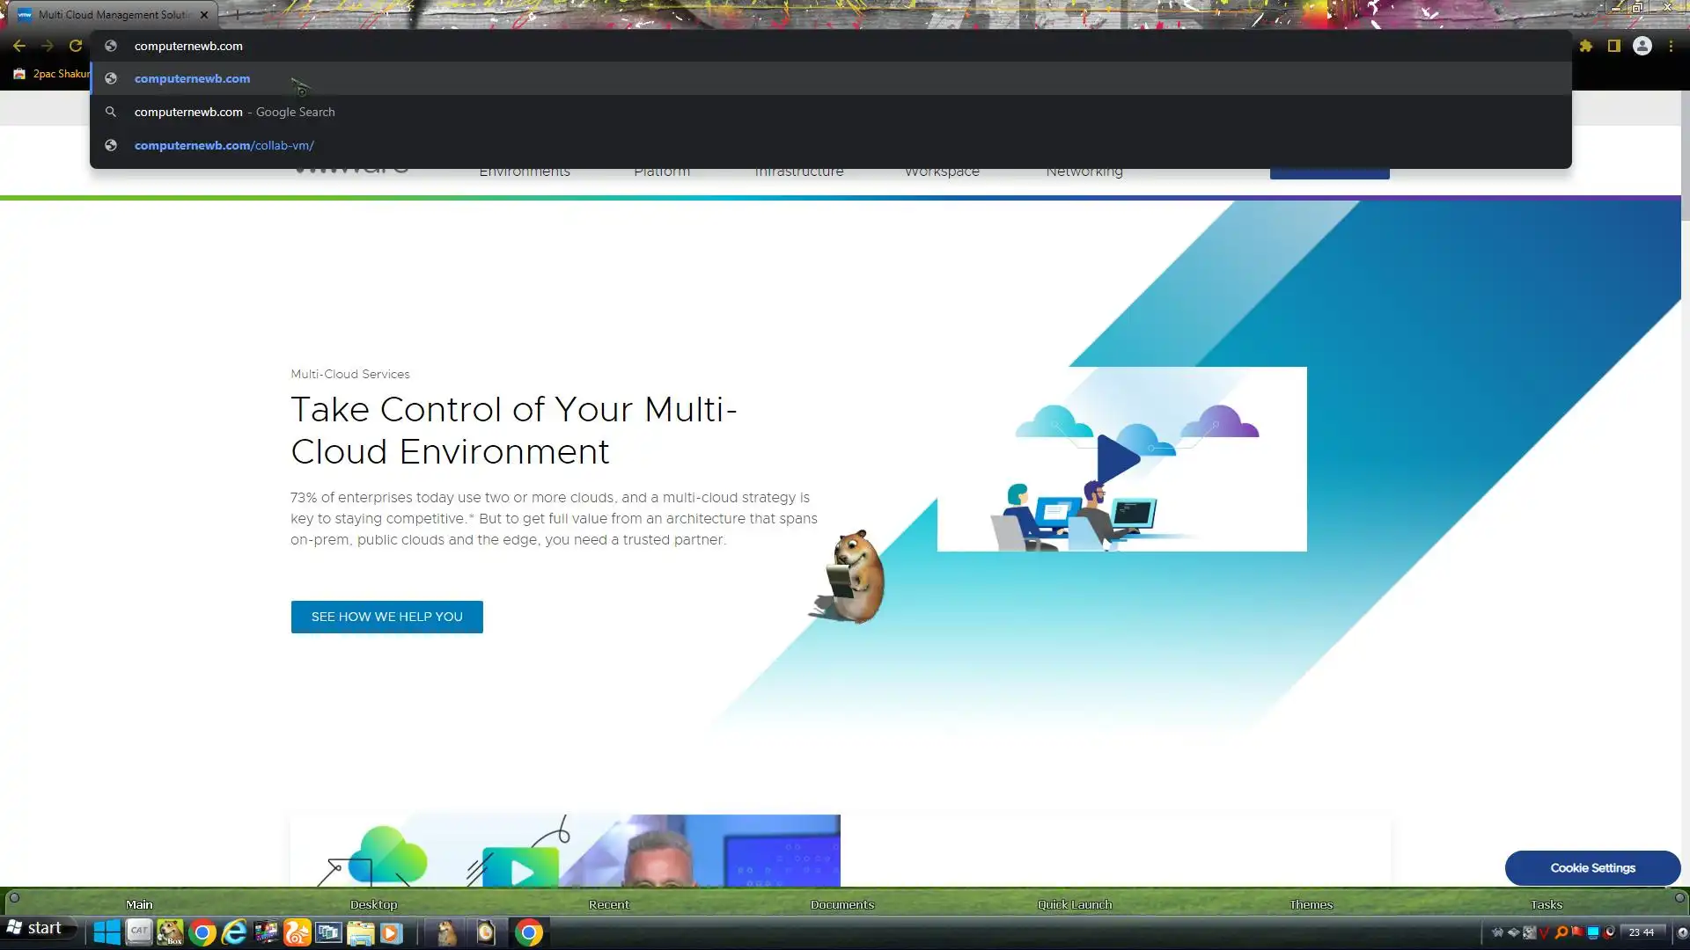Open the file explorer taskbar icon
The height and width of the screenshot is (950, 1690).
[x=360, y=932]
